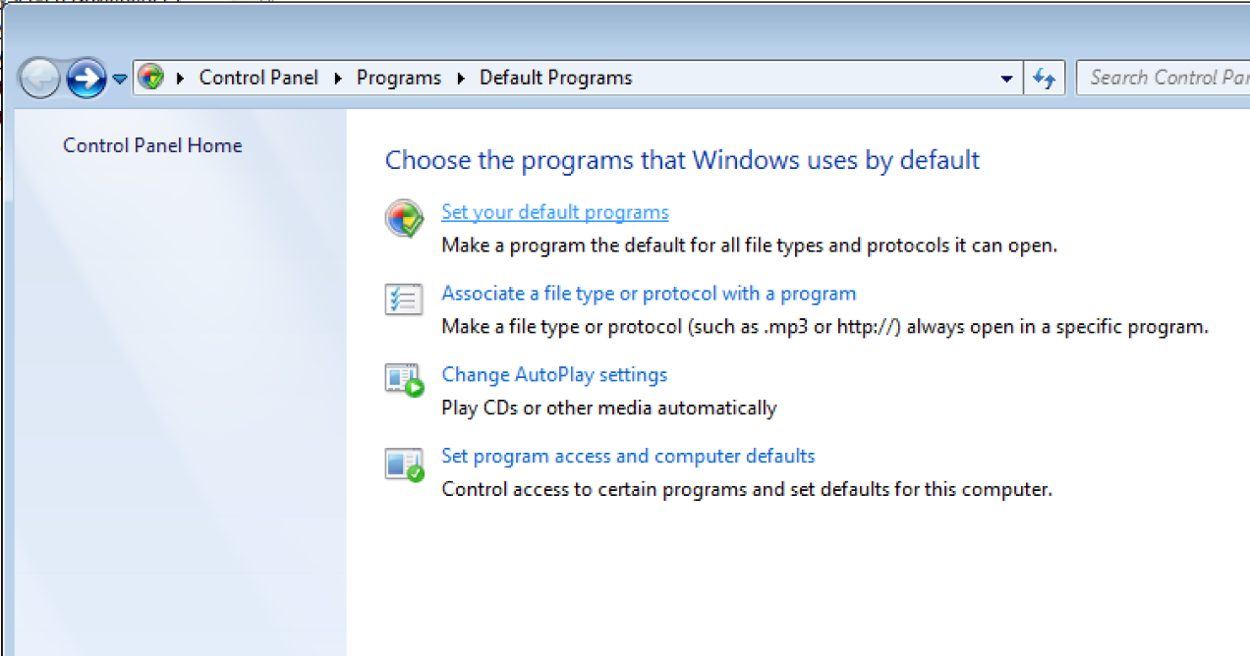The height and width of the screenshot is (656, 1250).
Task: Click the AutoPlay settings icon
Action: tap(404, 380)
